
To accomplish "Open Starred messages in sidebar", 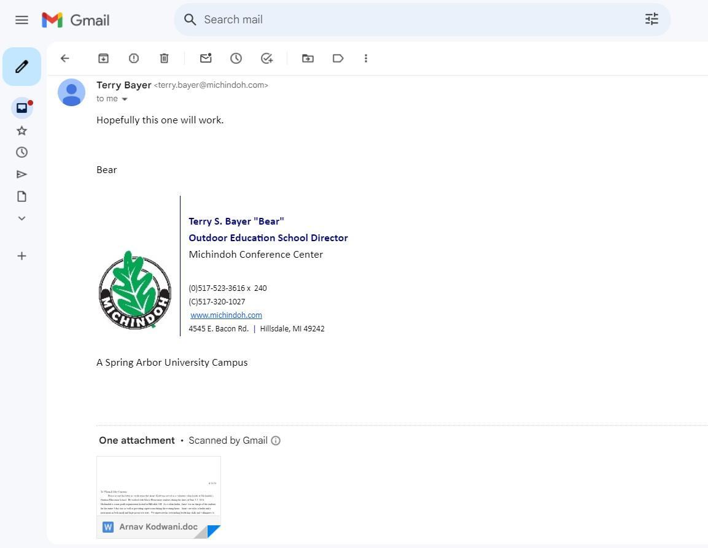I will pyautogui.click(x=21, y=131).
